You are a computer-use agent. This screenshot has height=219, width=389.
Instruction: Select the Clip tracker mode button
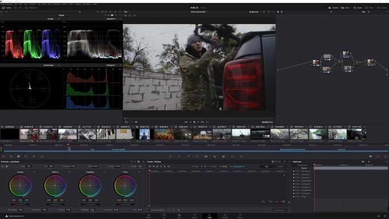pos(267,166)
